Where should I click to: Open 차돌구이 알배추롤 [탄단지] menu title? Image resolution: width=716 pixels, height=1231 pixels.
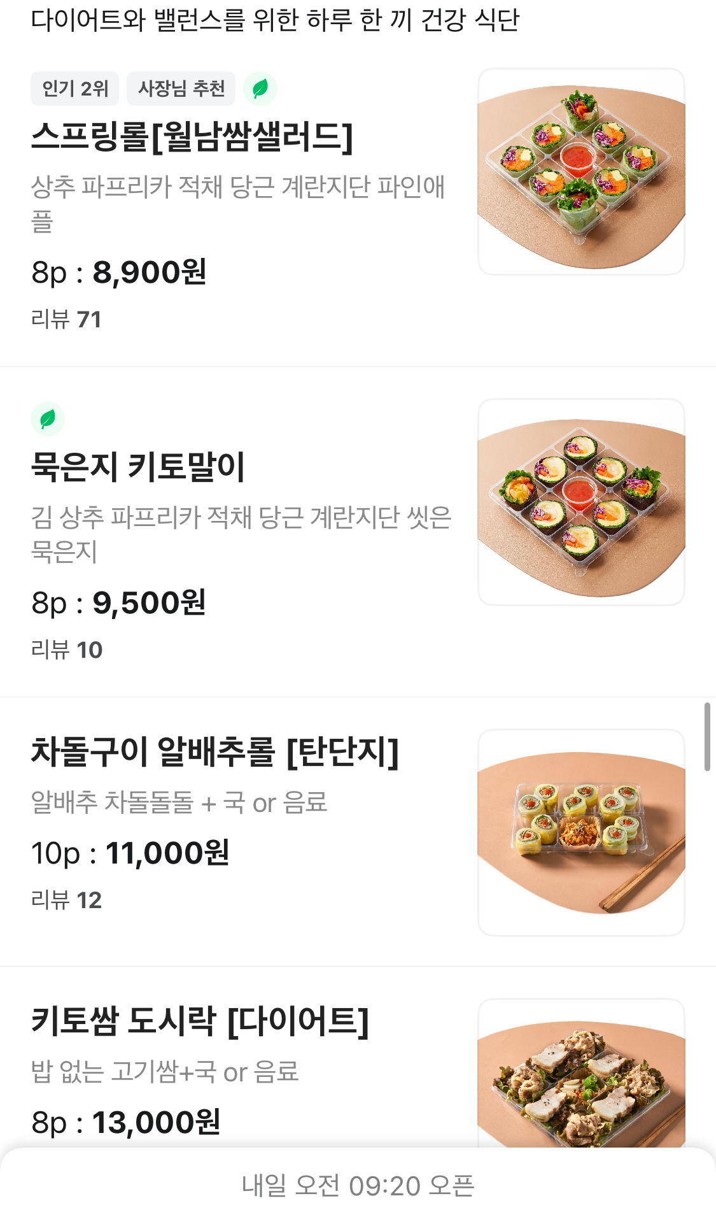[214, 751]
